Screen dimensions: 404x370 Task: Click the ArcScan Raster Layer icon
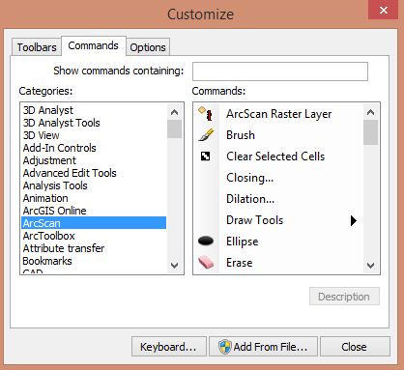pos(206,114)
